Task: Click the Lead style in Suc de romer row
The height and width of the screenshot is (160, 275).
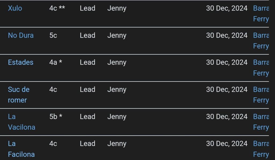Action: [x=87, y=90]
